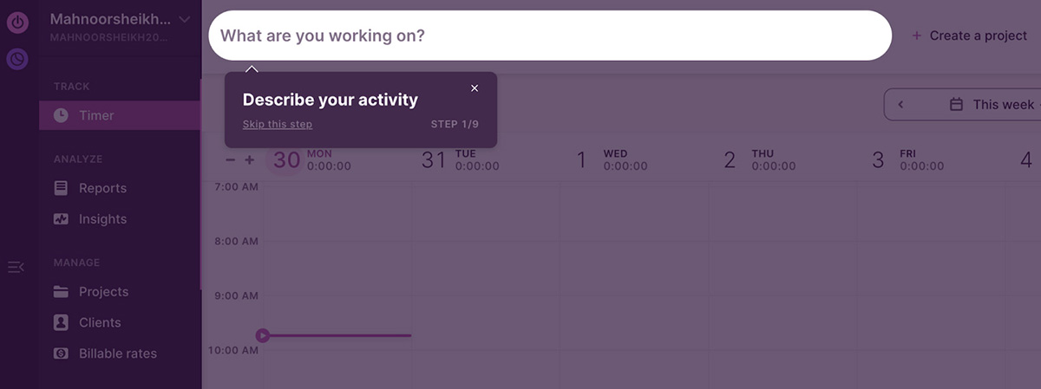Expand the Mahnoorsheikh workspace dropdown
The height and width of the screenshot is (389, 1041).
pos(184,19)
